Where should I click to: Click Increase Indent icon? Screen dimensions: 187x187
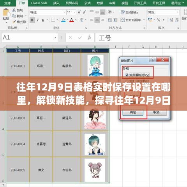[x=115, y=20]
